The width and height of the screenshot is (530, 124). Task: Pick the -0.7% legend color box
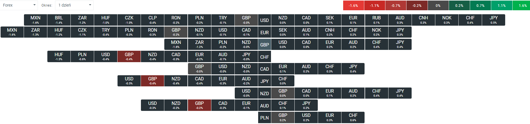396,5
